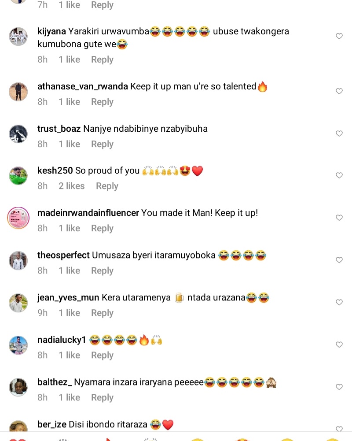View the 2 likes on kesh250's comment
Viewport: 352px width, 441px height.
pos(72,186)
